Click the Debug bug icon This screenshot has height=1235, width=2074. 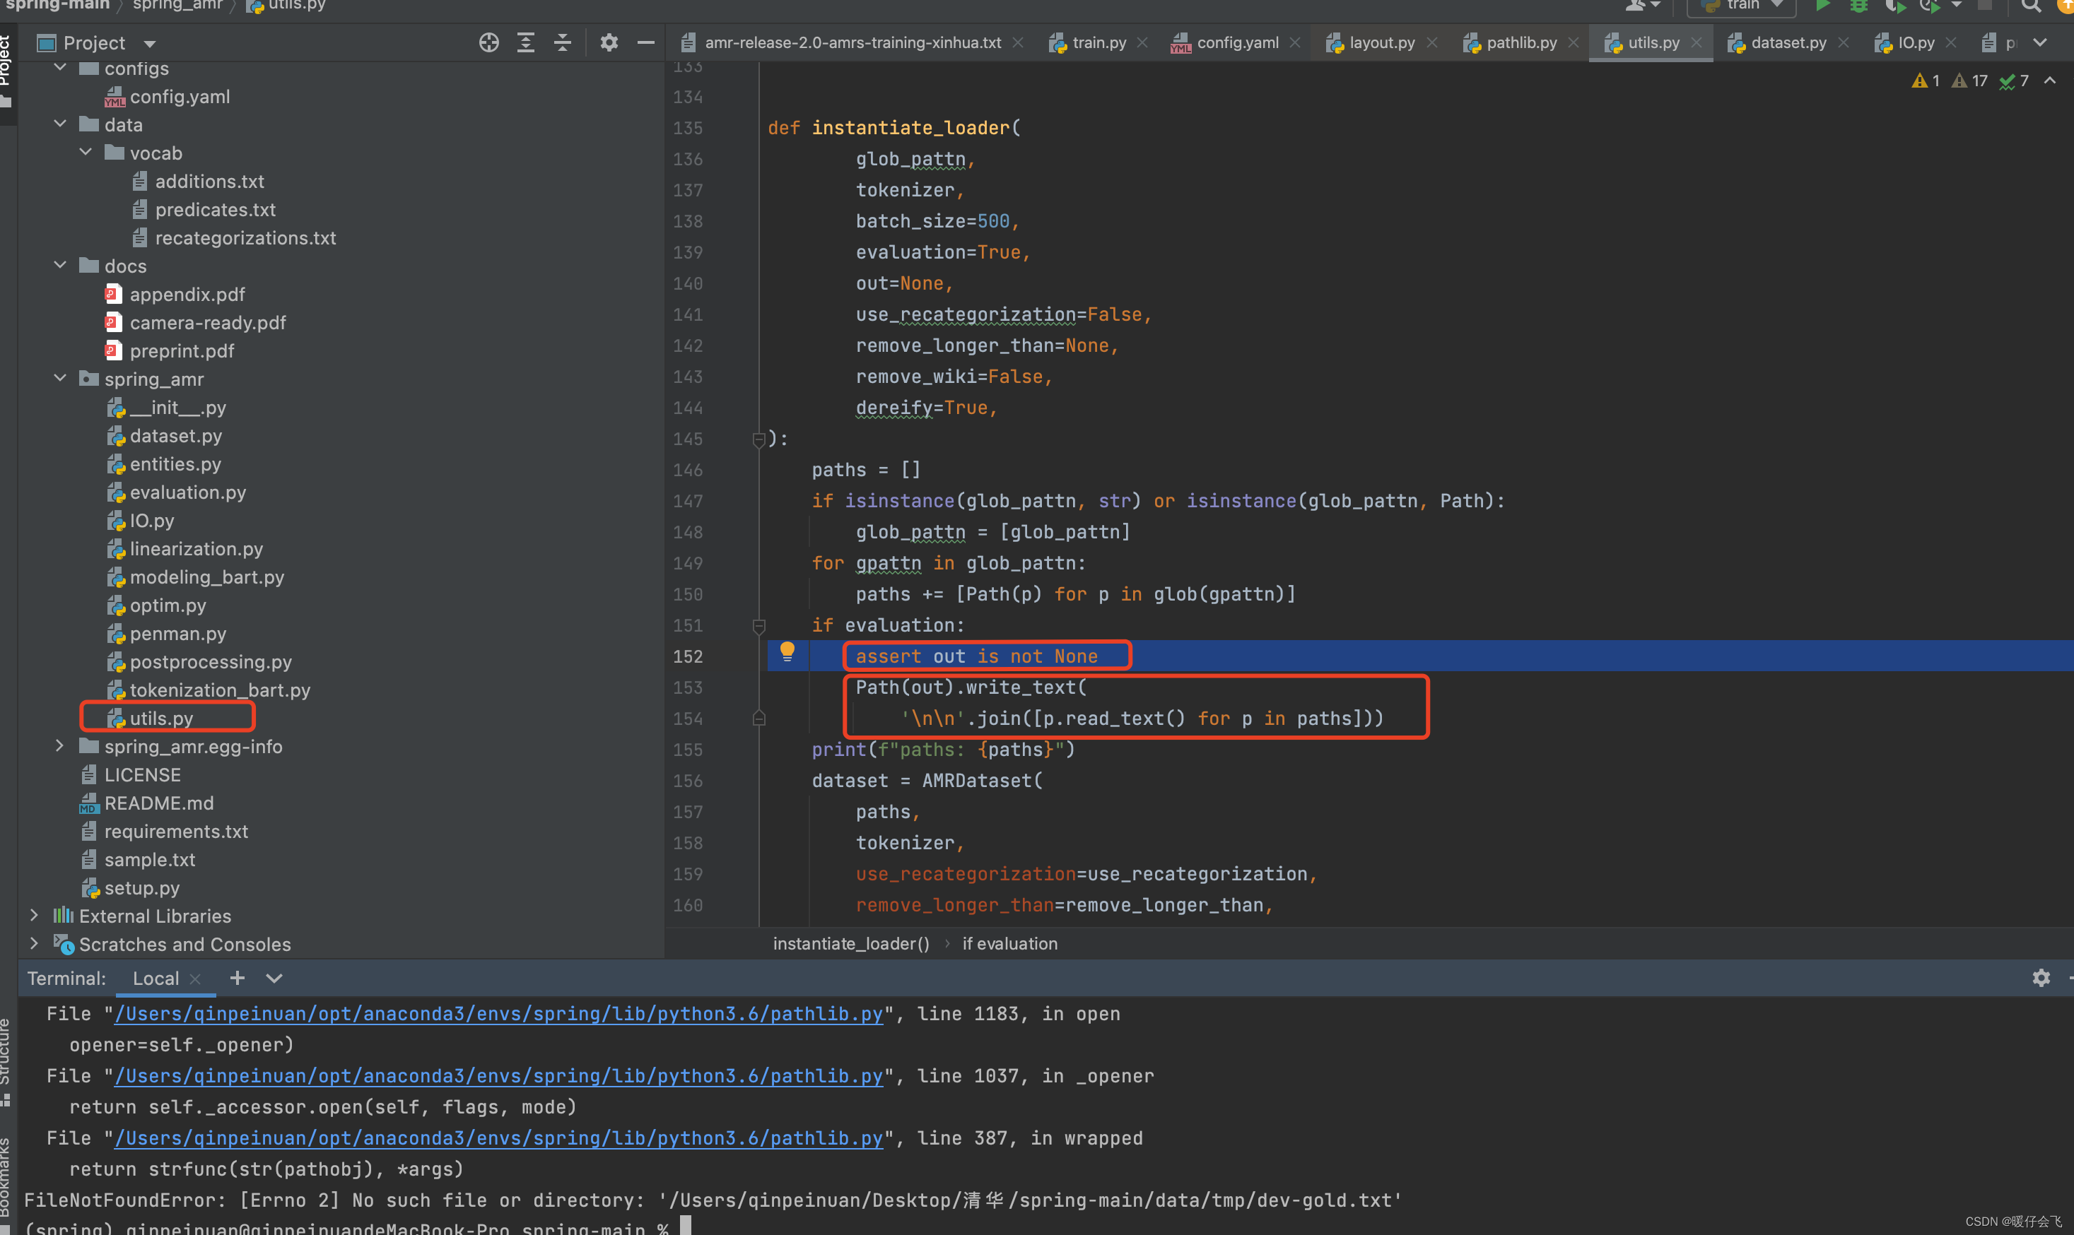click(1858, 6)
